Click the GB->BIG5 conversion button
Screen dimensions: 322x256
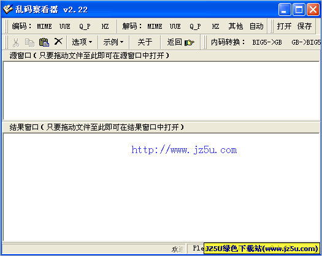306,42
